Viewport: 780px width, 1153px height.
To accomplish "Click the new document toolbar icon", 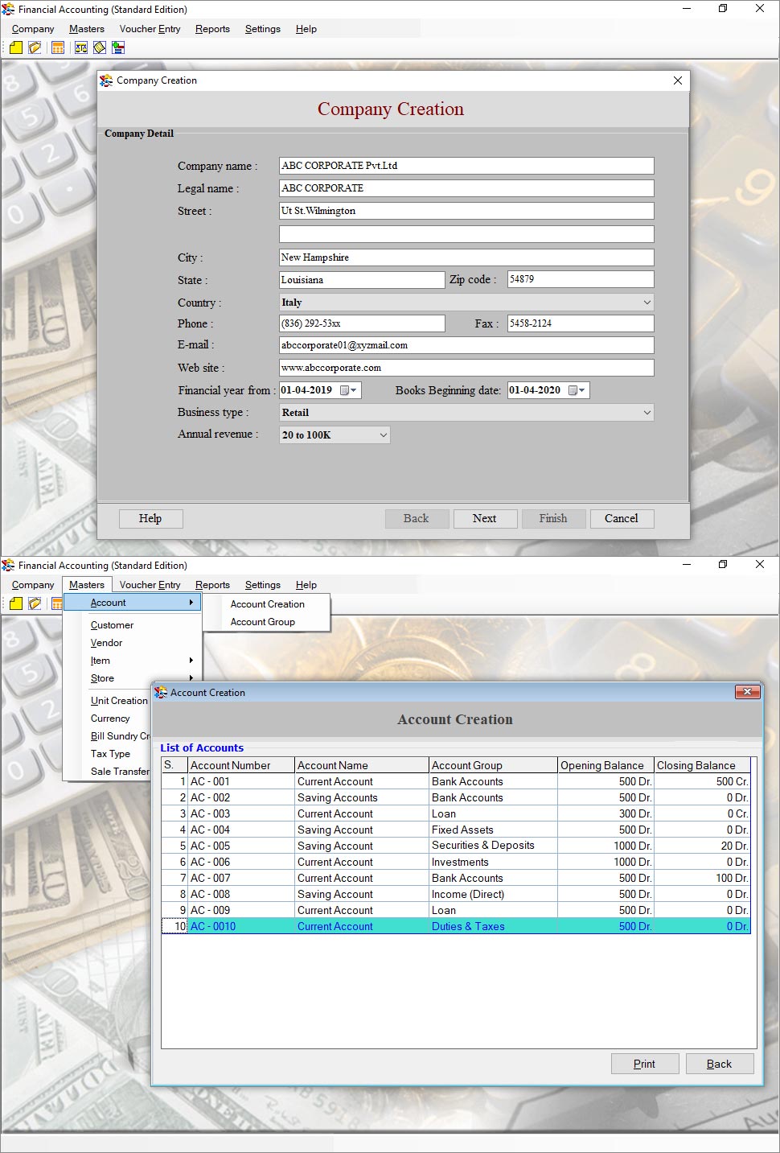I will [x=15, y=47].
